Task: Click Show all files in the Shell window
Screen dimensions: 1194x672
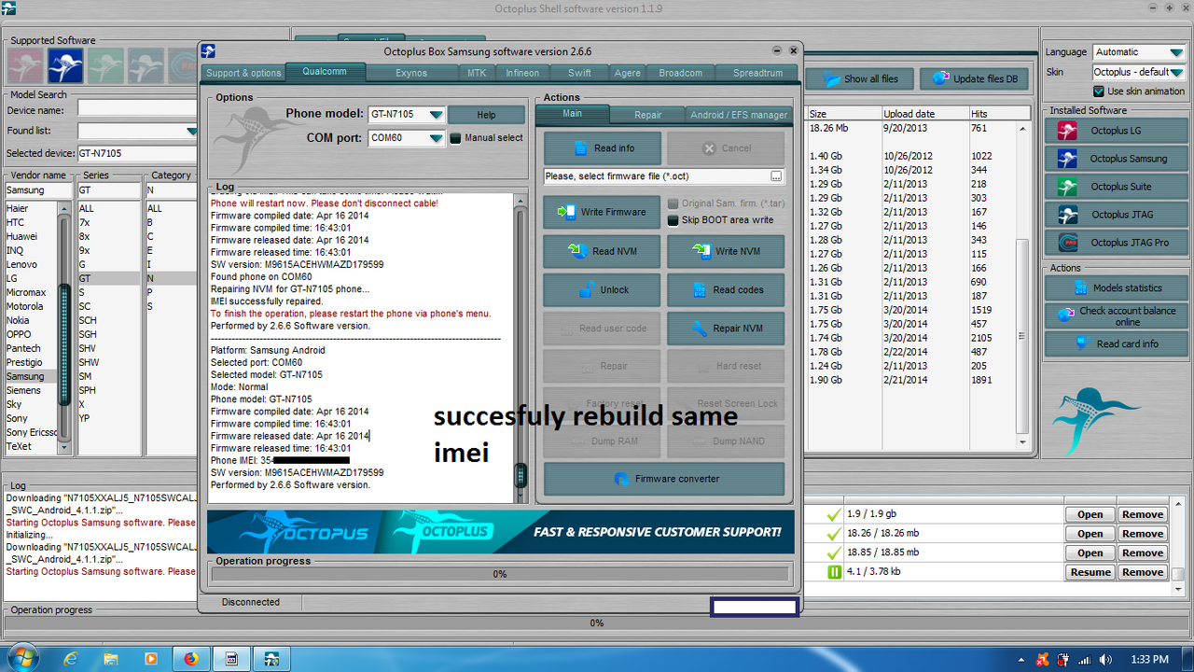Action: pyautogui.click(x=859, y=79)
